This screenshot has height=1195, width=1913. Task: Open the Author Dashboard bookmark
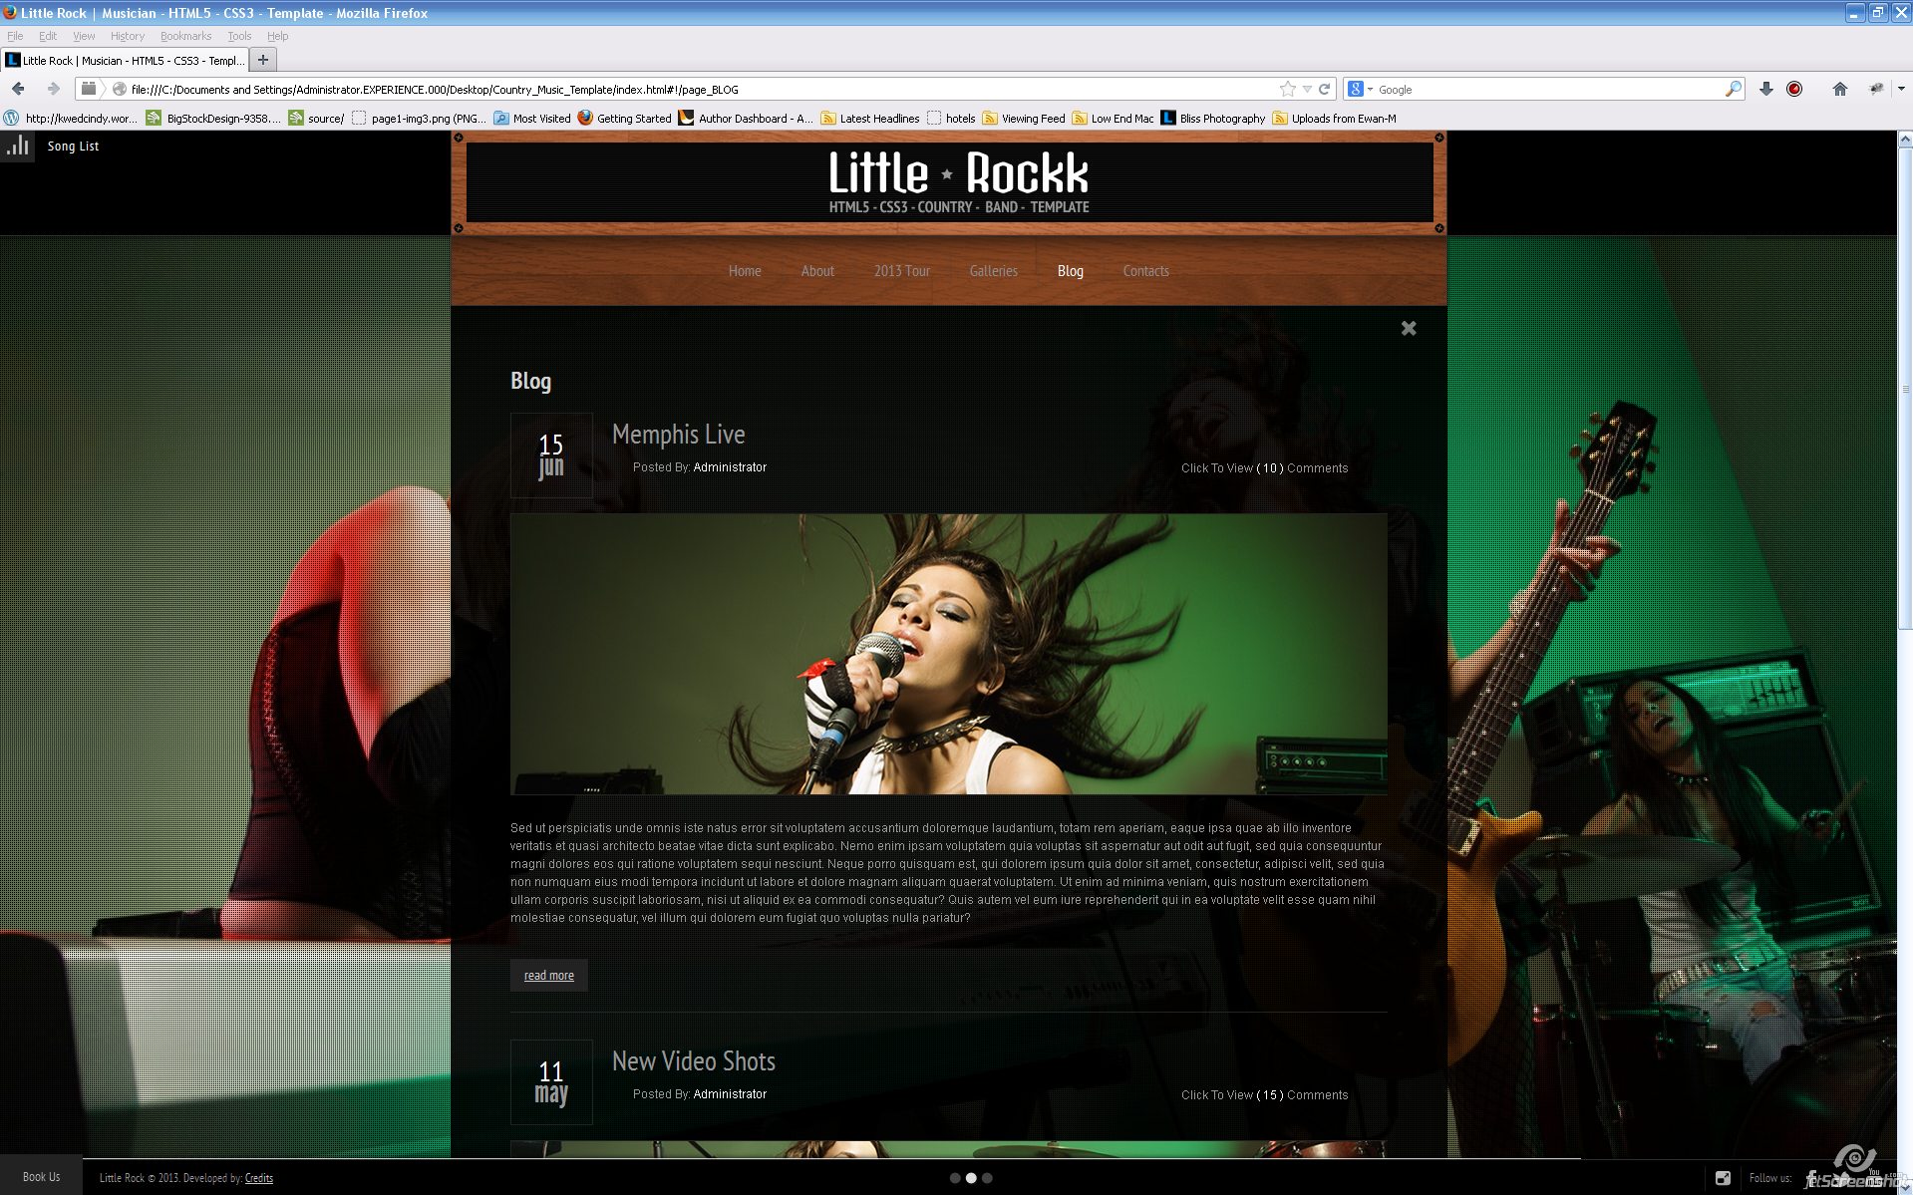pos(746,118)
